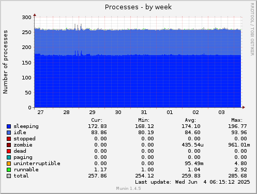The width and height of the screenshot is (257, 194).
Task: Click sleeping current value 172.83
Action: click(x=97, y=126)
